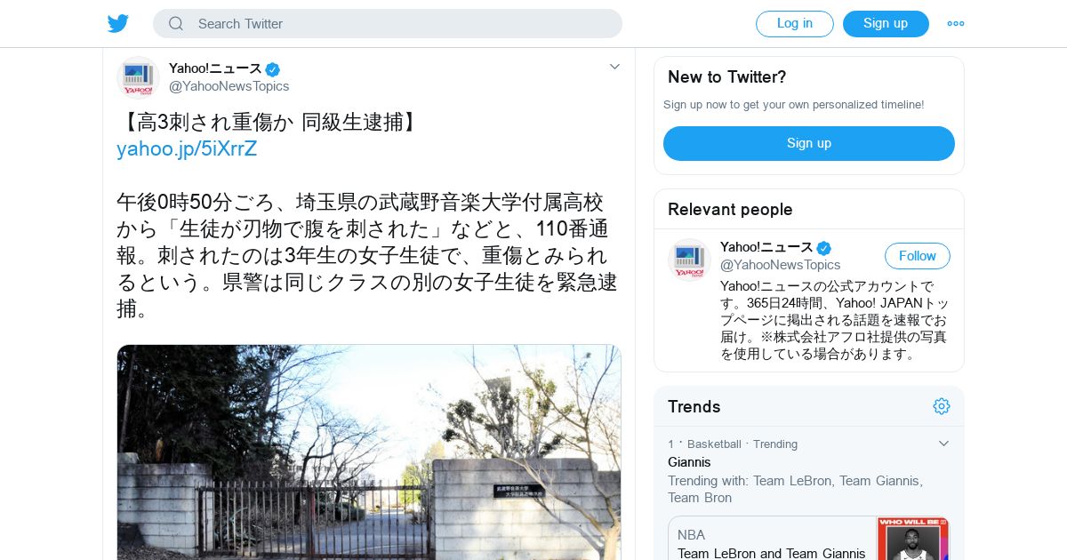
Task: Open the Giannis trending topic
Action: tap(689, 462)
